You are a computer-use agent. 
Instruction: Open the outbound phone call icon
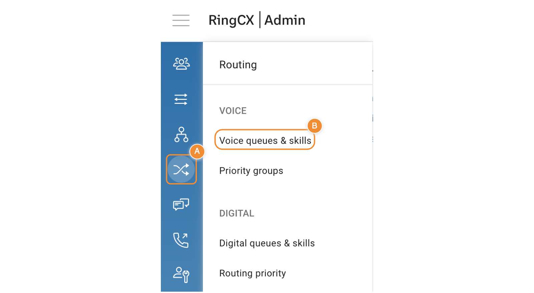(181, 240)
